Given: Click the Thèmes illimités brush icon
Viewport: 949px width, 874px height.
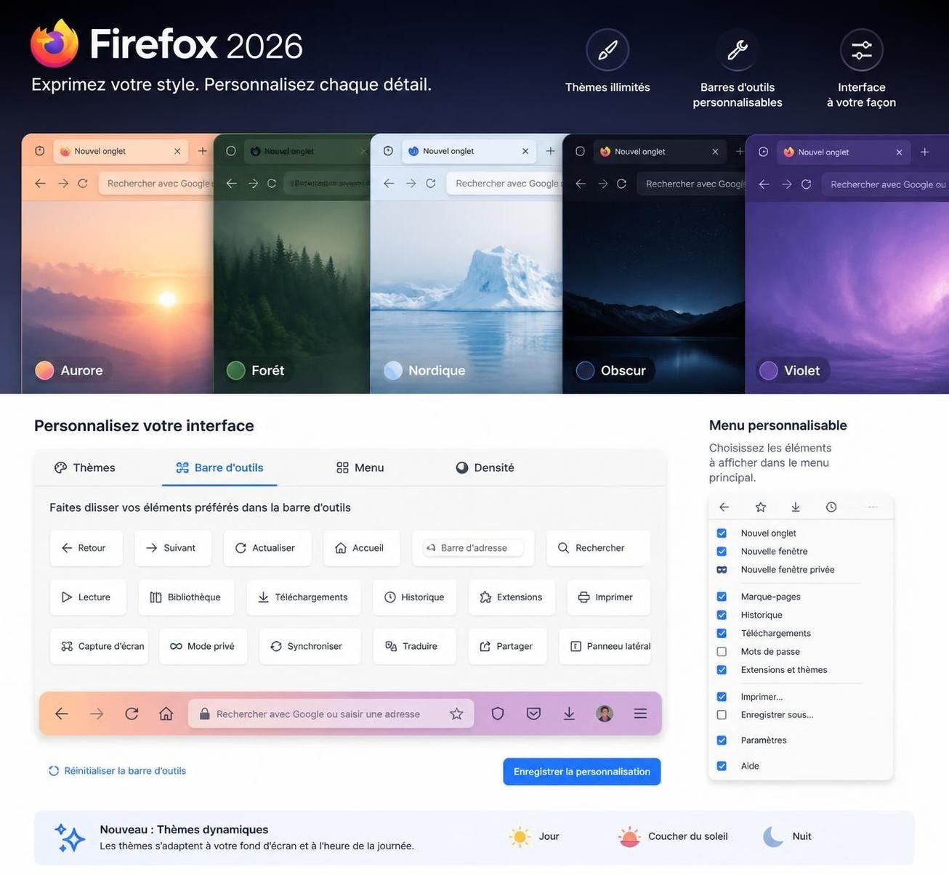Looking at the screenshot, I should (x=607, y=50).
